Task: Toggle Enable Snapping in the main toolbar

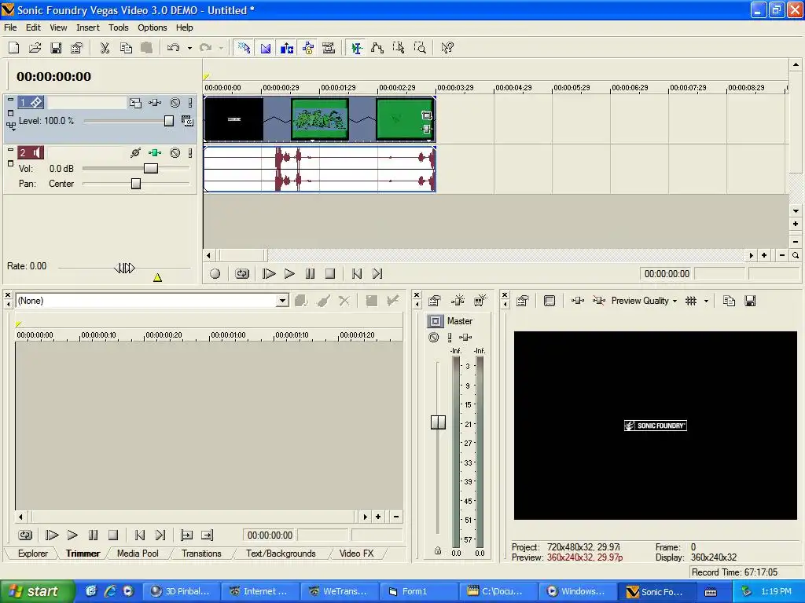Action: pyautogui.click(x=244, y=48)
